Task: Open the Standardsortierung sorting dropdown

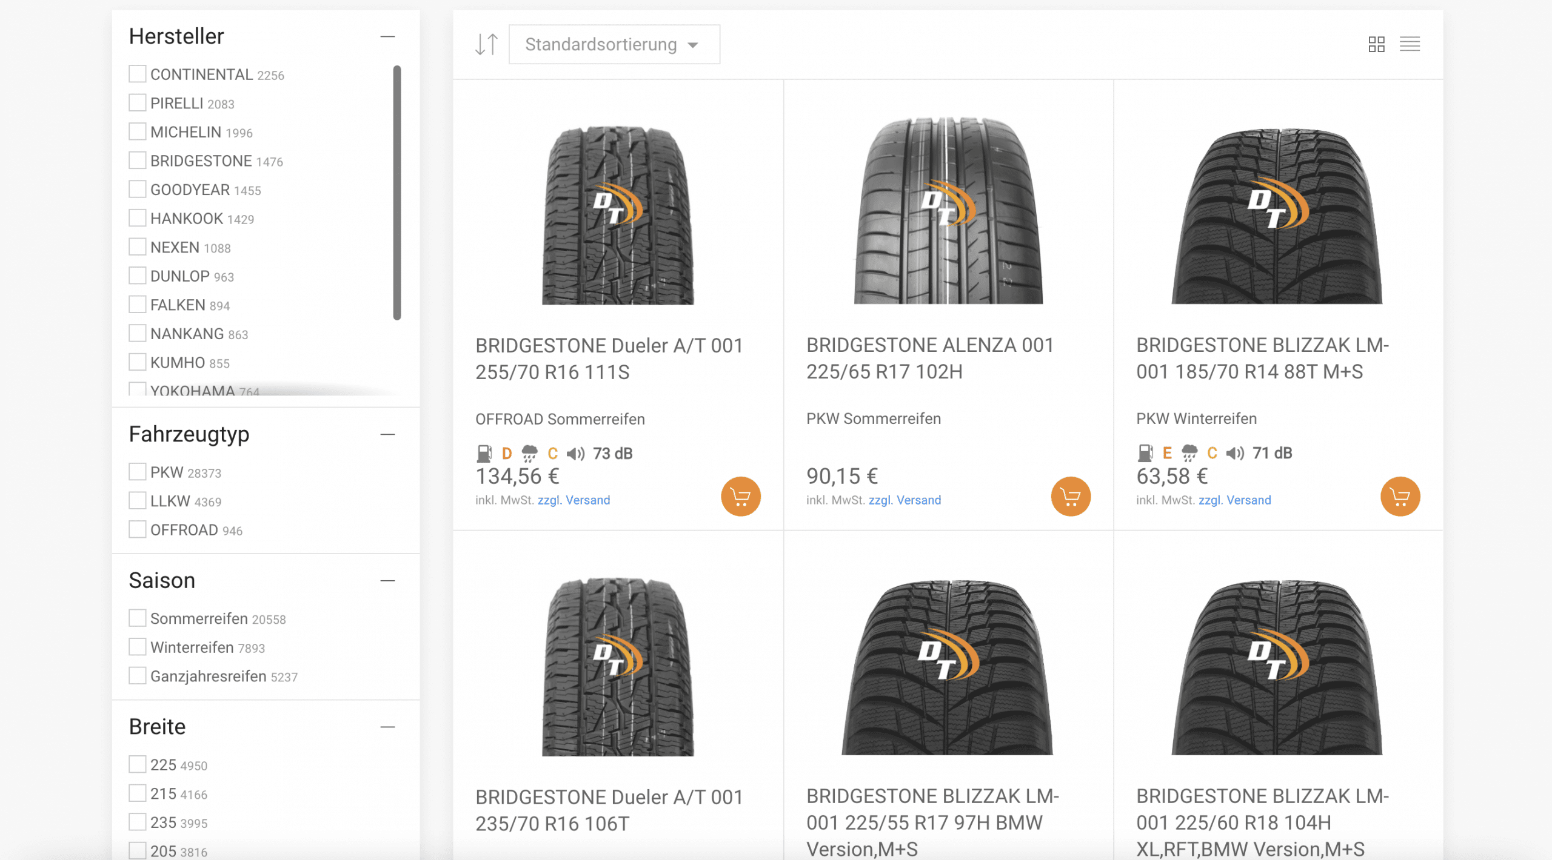Action: point(614,44)
